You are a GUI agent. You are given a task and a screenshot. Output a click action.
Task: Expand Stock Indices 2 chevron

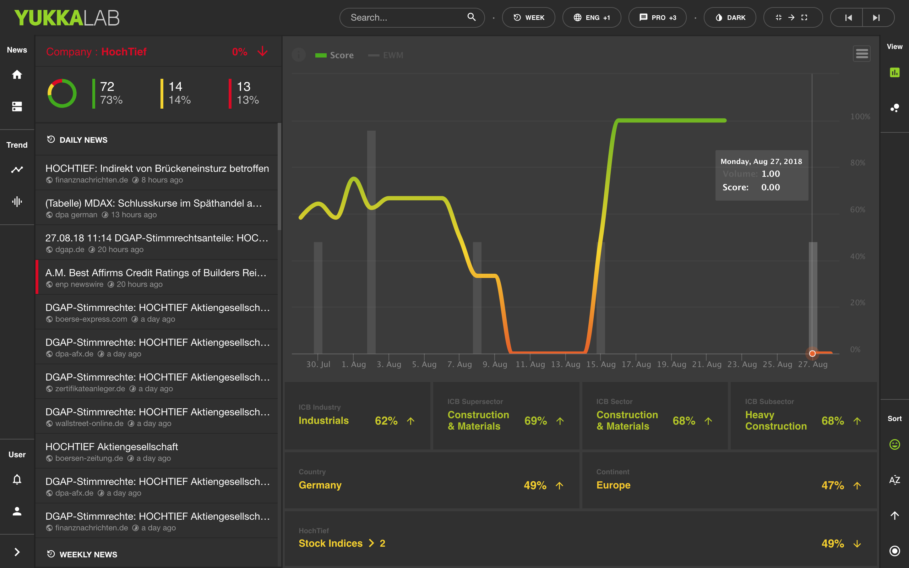coord(371,543)
